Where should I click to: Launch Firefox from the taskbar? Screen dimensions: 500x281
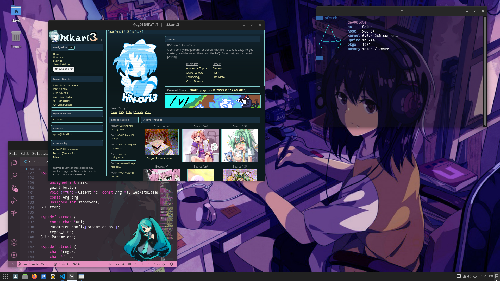pyautogui.click(x=34, y=276)
